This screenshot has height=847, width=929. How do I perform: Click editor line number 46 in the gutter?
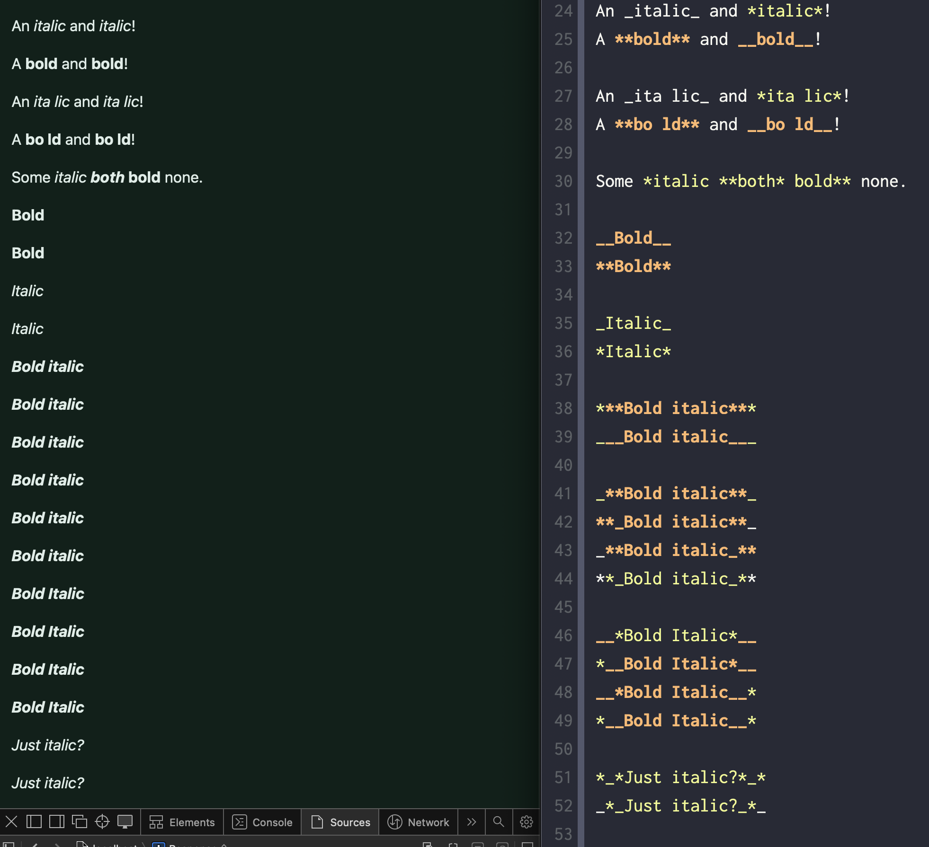point(563,635)
